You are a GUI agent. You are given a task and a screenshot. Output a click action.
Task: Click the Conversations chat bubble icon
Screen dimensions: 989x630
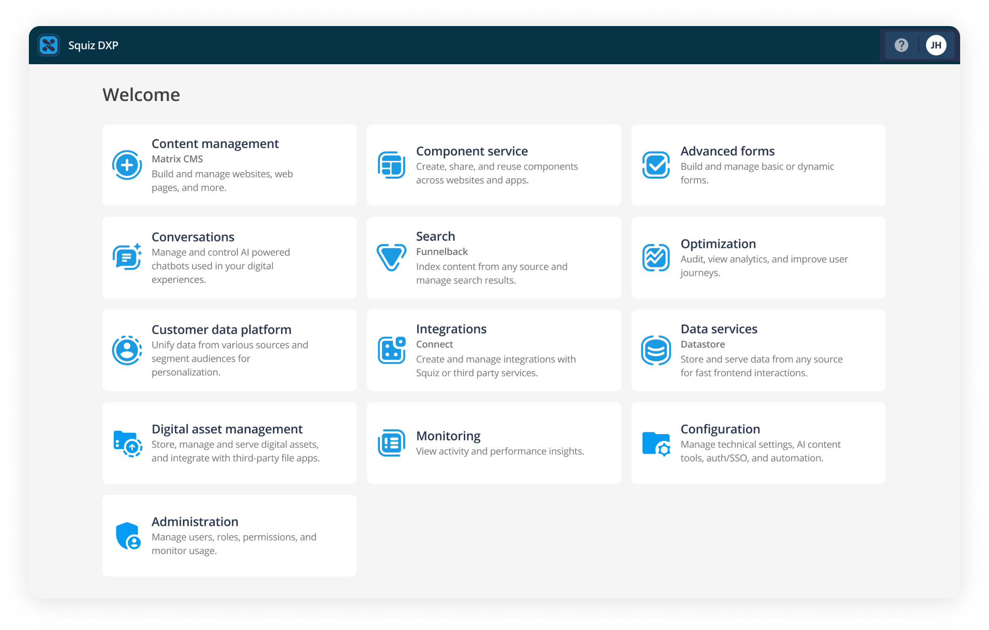[x=127, y=257]
